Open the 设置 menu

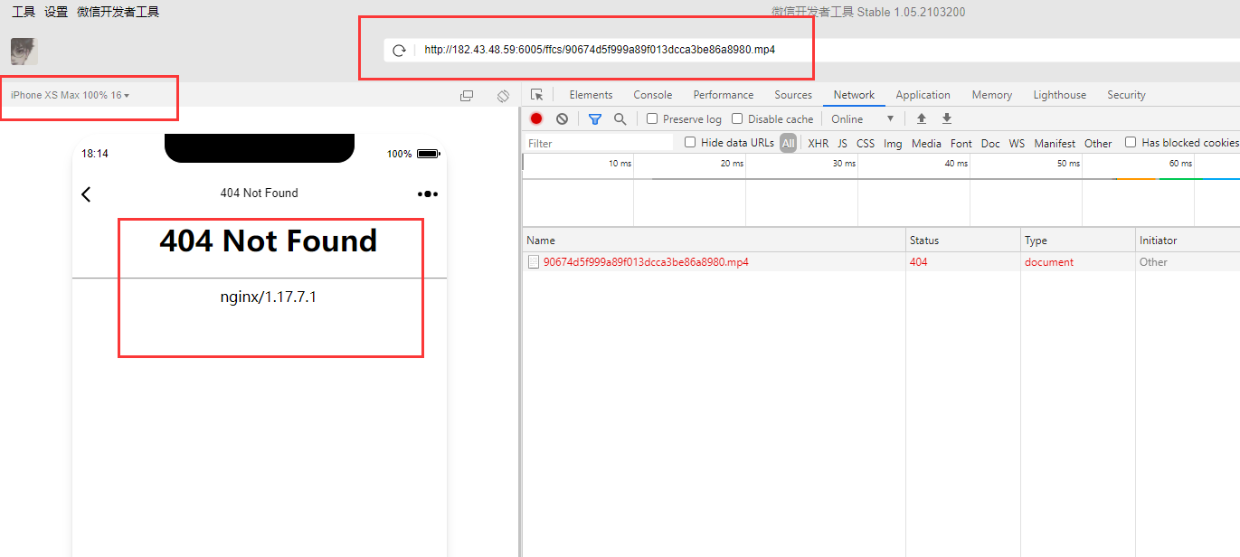tap(56, 12)
